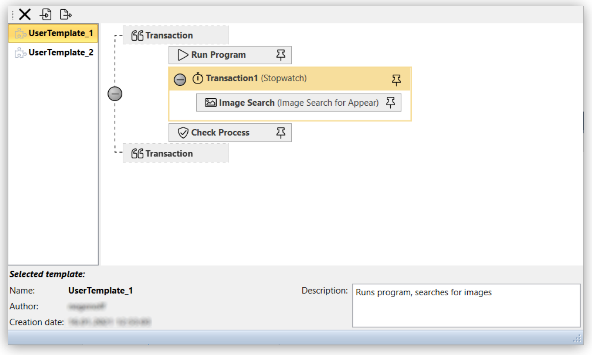The height and width of the screenshot is (355, 592).
Task: Click the import template toolbar icon
Action: [x=46, y=14]
